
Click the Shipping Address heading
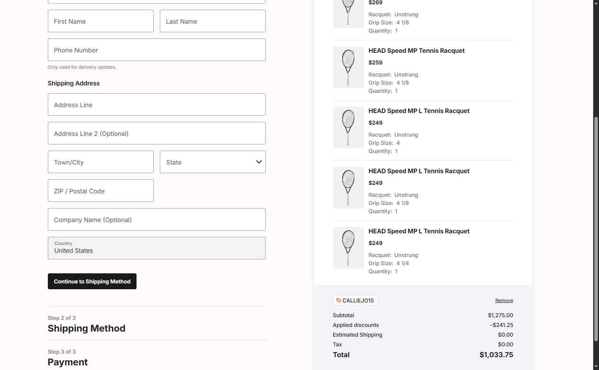click(74, 83)
